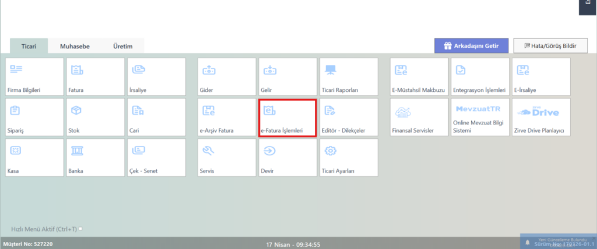Open Editör - Dilekçeler tile
The image size is (597, 249).
click(x=349, y=117)
